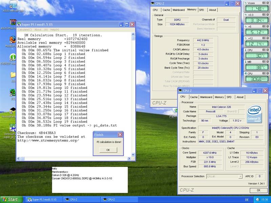Open Calculate menu in Super PI
The image size is (271, 203).
pyautogui.click(x=25, y=30)
